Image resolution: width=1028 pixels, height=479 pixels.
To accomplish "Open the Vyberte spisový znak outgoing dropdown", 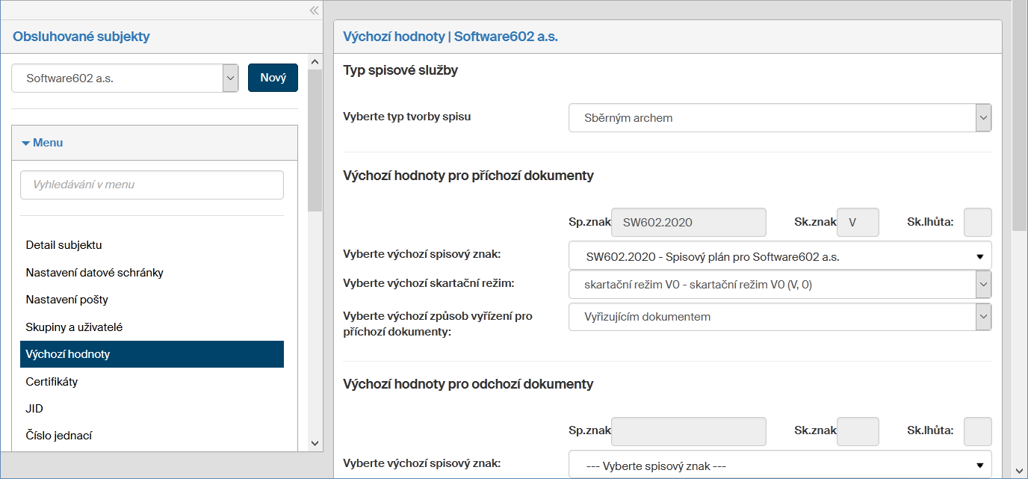I will 779,466.
